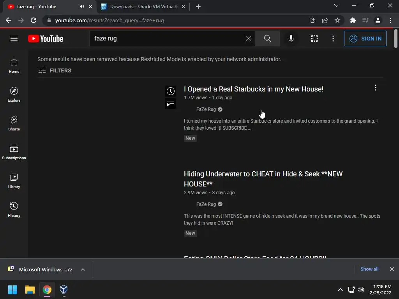Open the YouTube apps grid
Image resolution: width=399 pixels, height=299 pixels.
tap(314, 39)
